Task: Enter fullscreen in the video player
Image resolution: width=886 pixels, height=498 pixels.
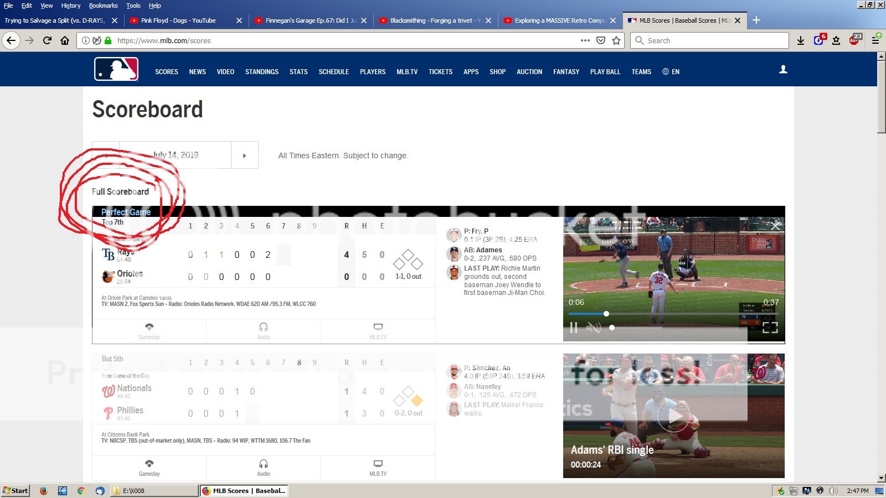Action: [770, 328]
